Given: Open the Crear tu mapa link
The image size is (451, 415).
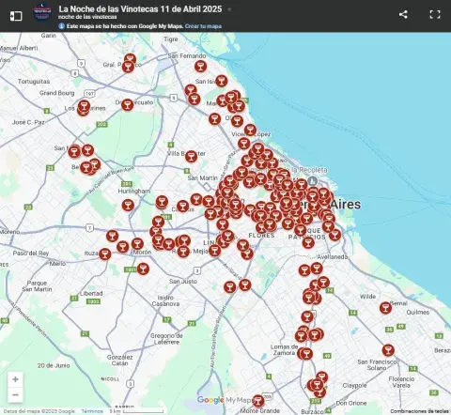Looking at the screenshot, I should (x=203, y=26).
